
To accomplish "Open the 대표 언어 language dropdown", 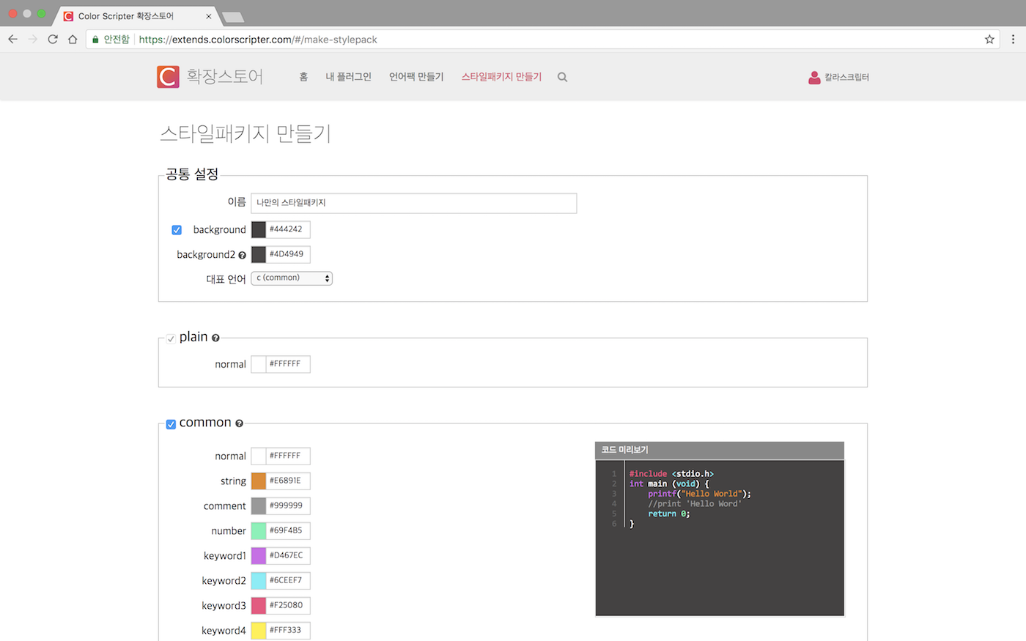I will (292, 278).
